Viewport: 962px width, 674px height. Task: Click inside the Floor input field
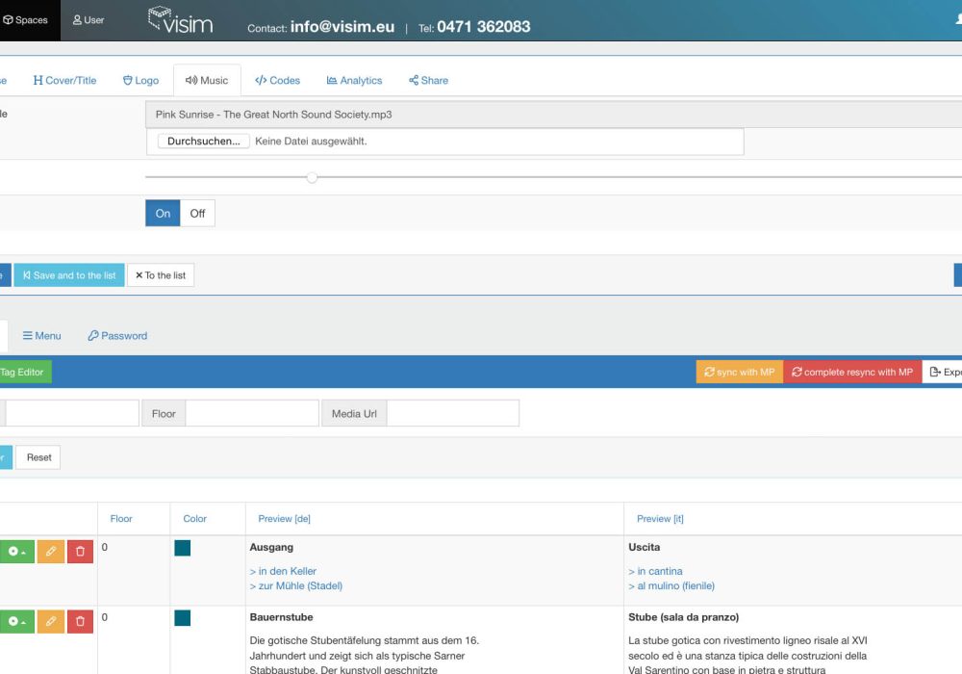click(x=250, y=412)
